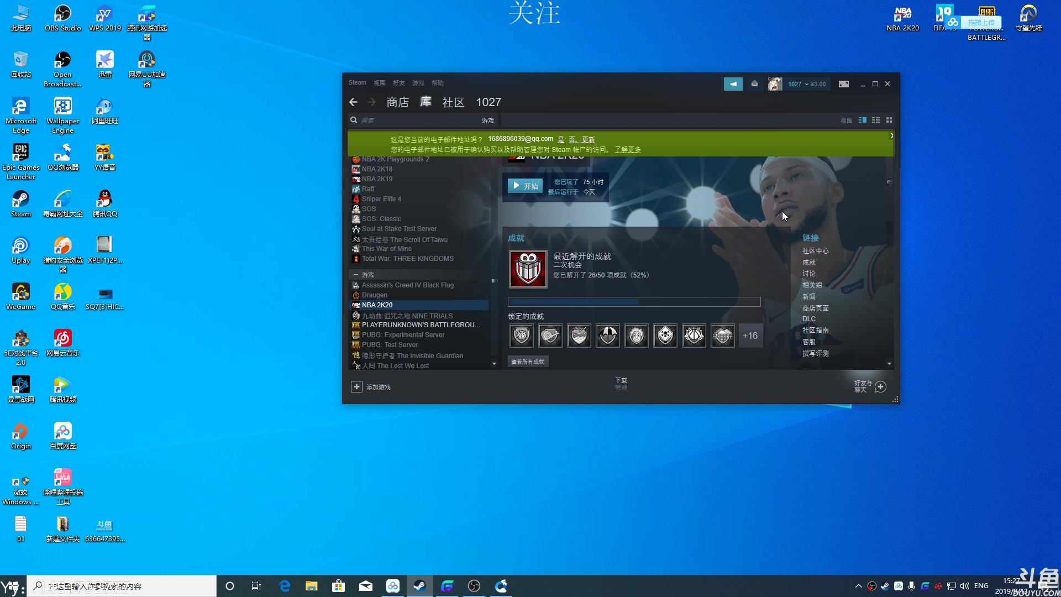
Task: Open the 守望先锋 desktop icon
Action: tap(1028, 18)
